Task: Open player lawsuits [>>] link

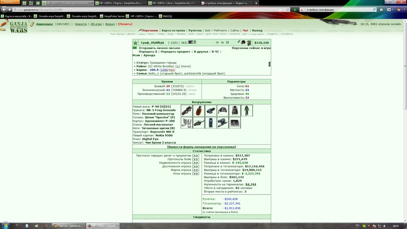Action: (x=196, y=174)
